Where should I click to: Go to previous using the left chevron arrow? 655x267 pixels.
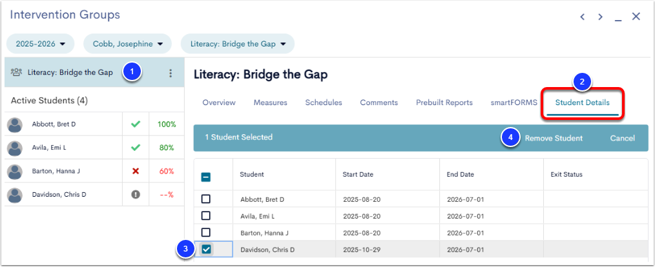pyautogui.click(x=582, y=17)
